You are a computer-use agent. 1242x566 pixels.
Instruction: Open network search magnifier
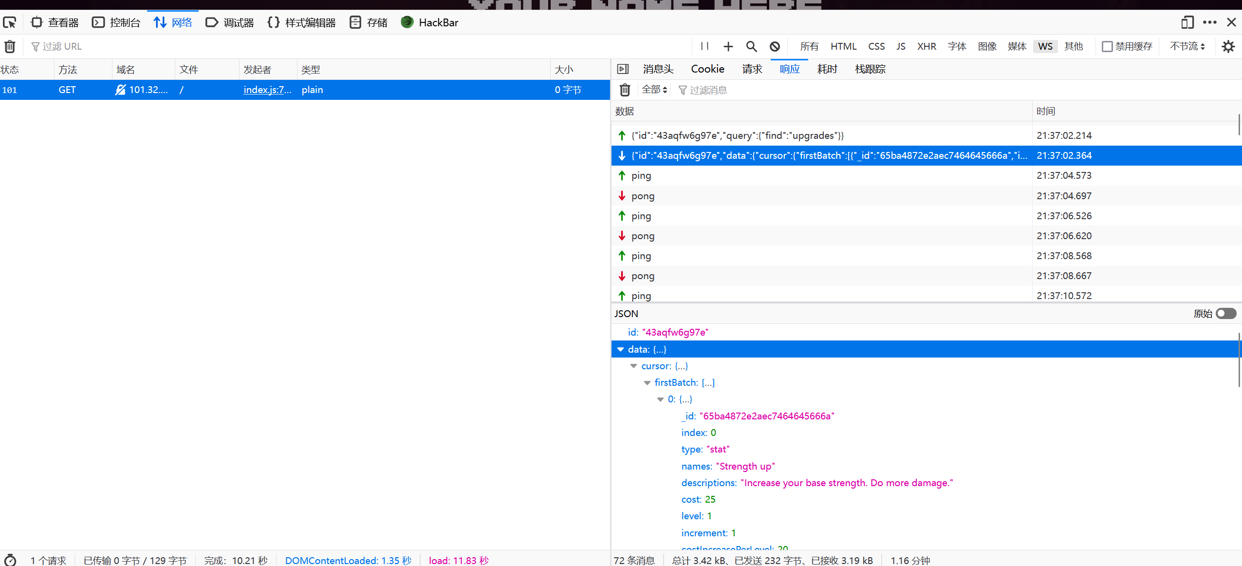click(x=751, y=46)
